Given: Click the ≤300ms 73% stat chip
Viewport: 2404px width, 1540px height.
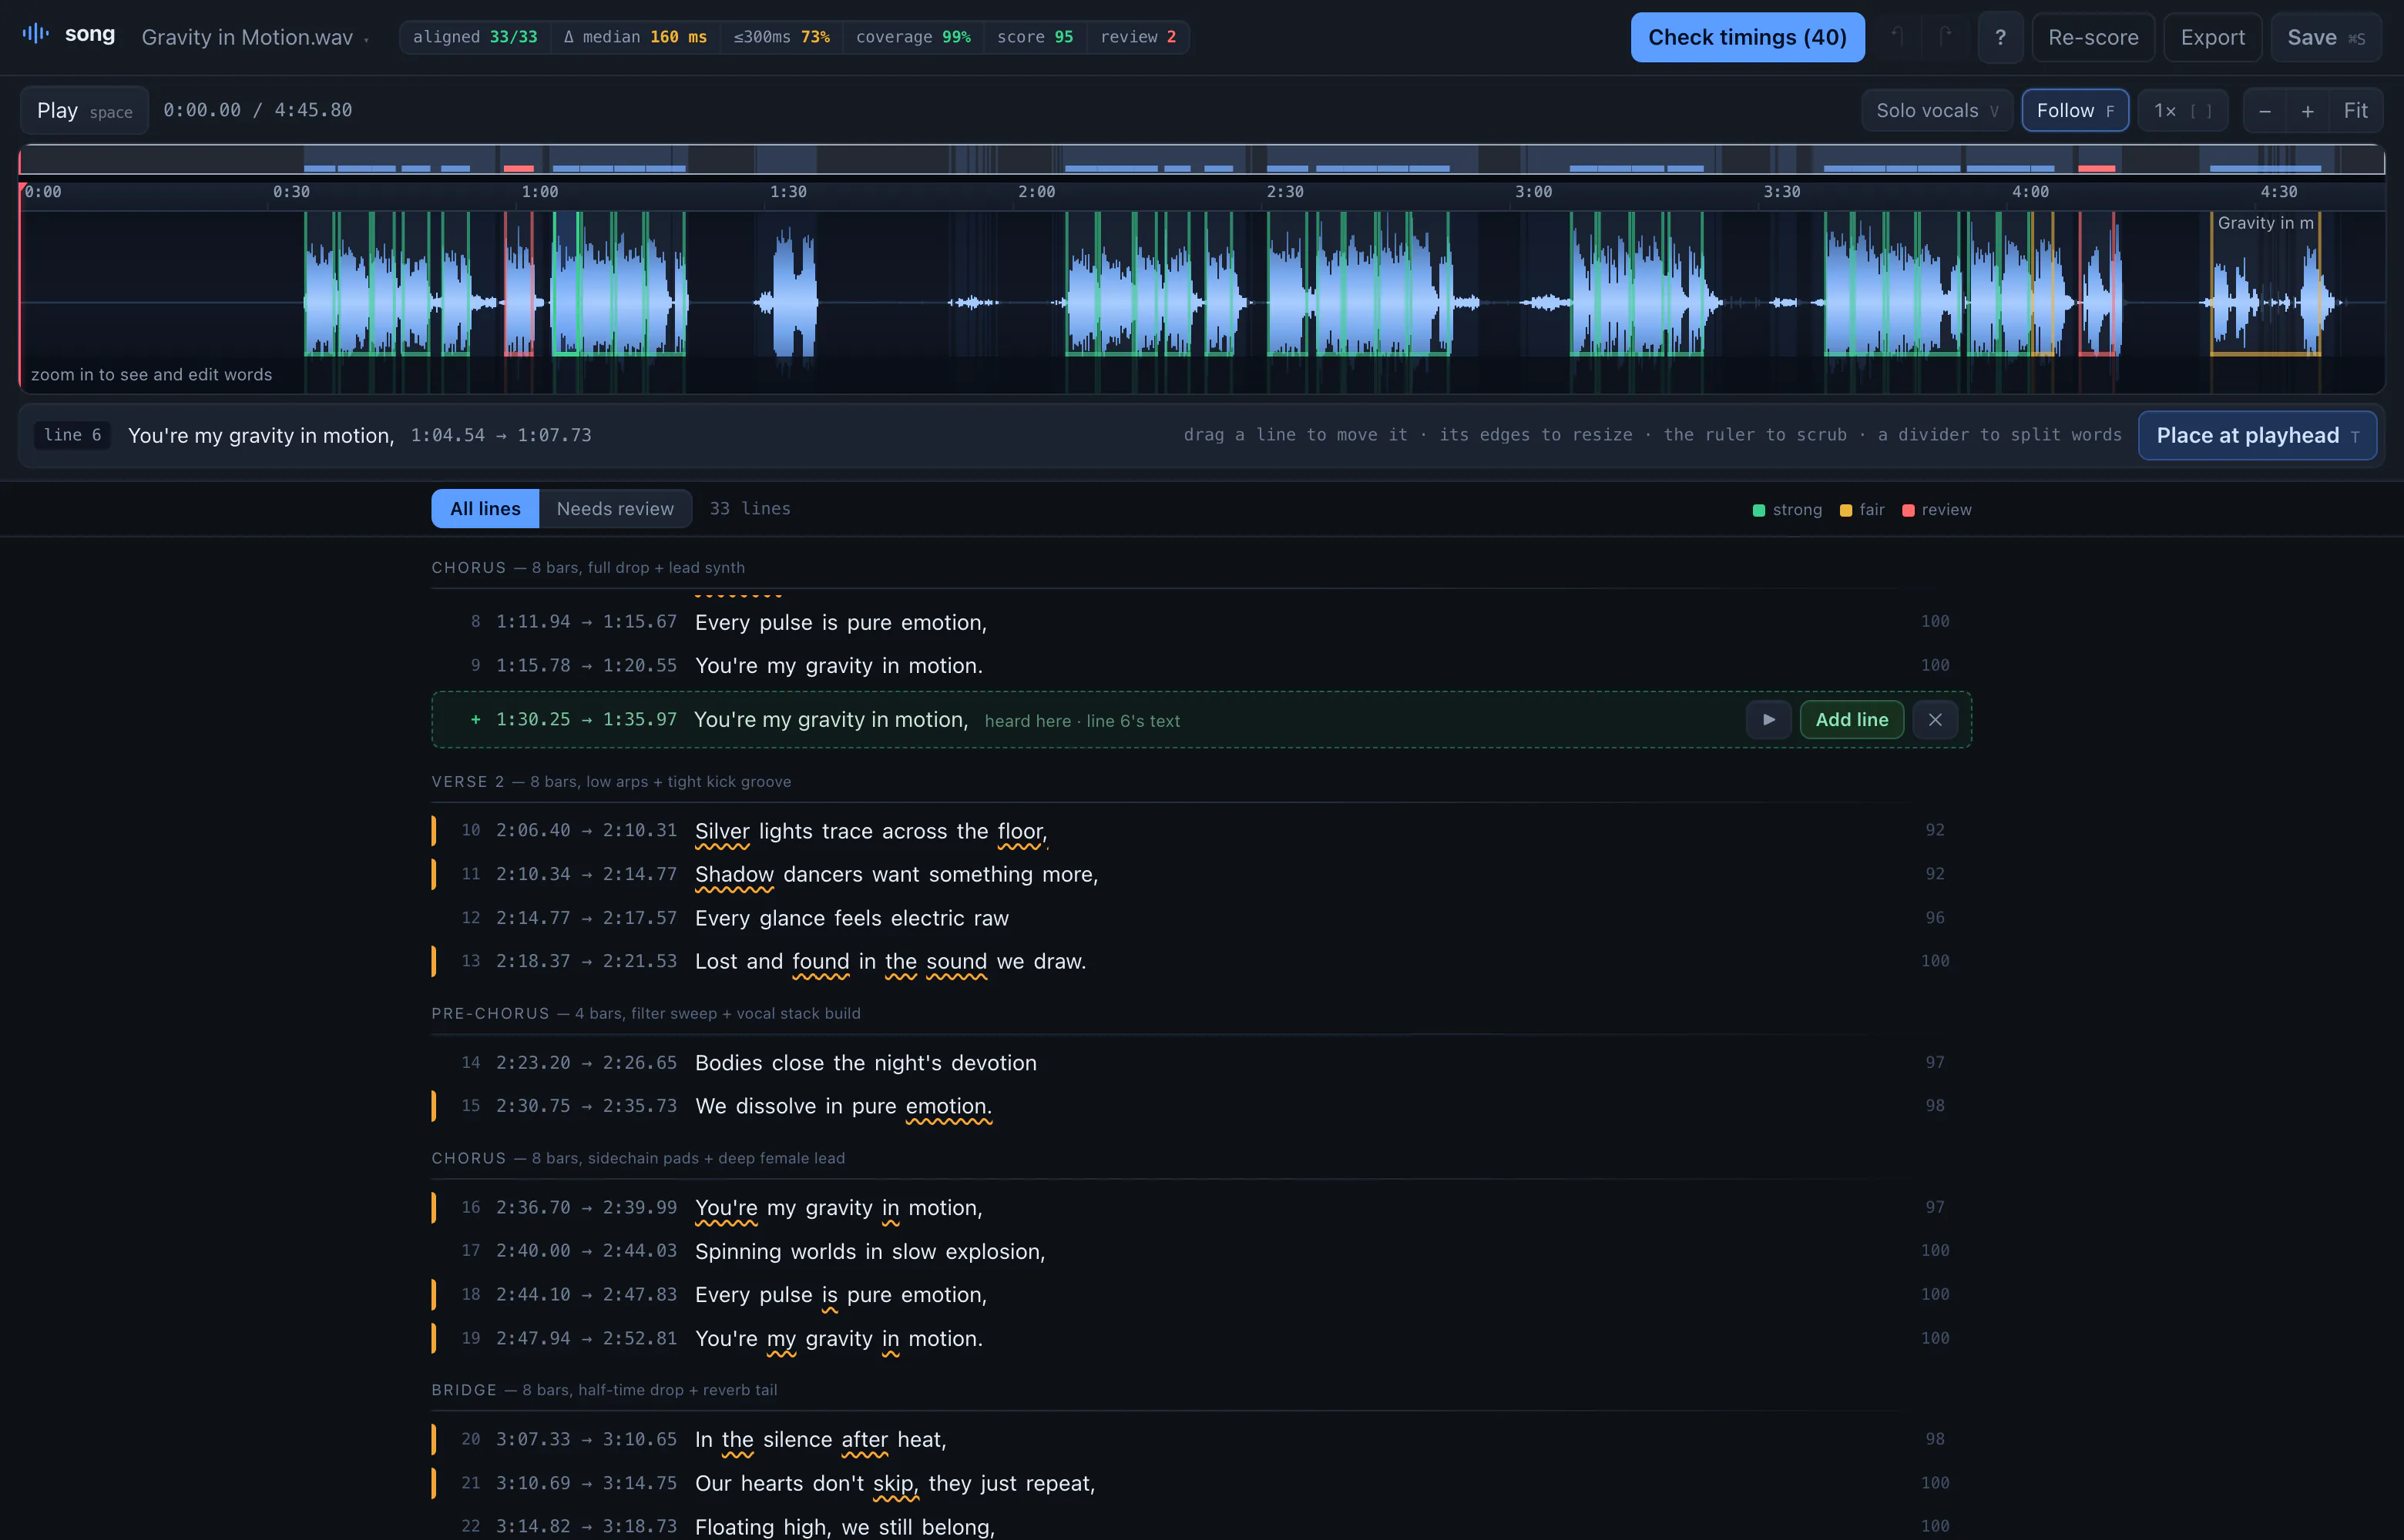Looking at the screenshot, I should 781,37.
